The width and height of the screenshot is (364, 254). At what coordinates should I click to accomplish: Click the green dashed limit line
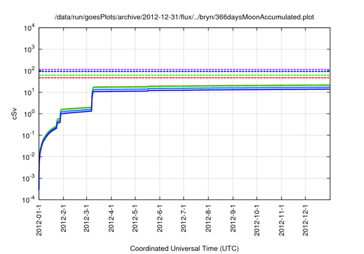pyautogui.click(x=184, y=75)
